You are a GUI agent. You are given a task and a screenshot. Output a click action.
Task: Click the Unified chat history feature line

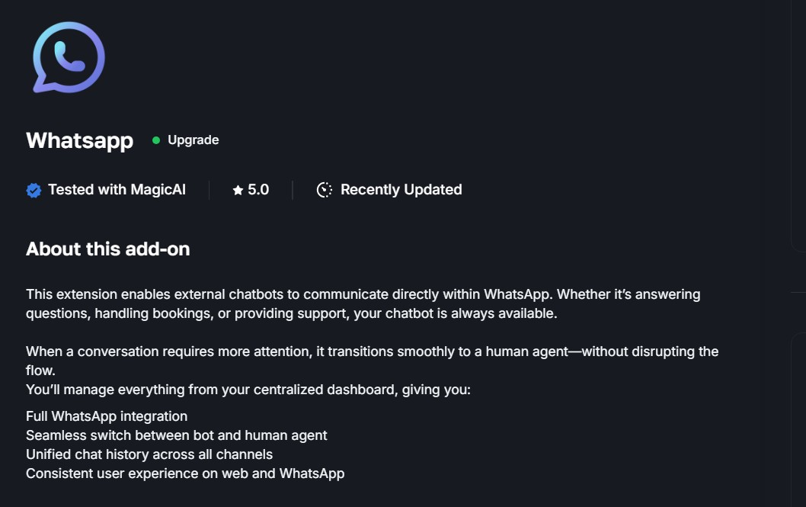149,454
